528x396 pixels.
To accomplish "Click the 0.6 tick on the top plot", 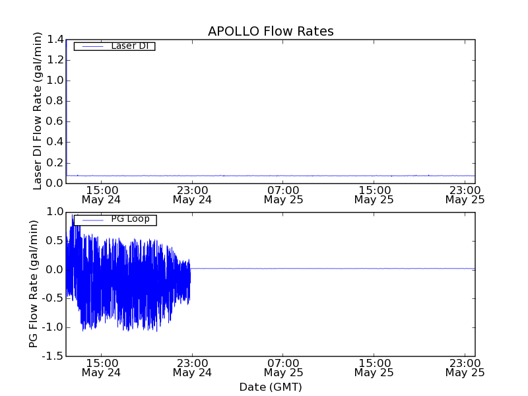I will [x=55, y=121].
